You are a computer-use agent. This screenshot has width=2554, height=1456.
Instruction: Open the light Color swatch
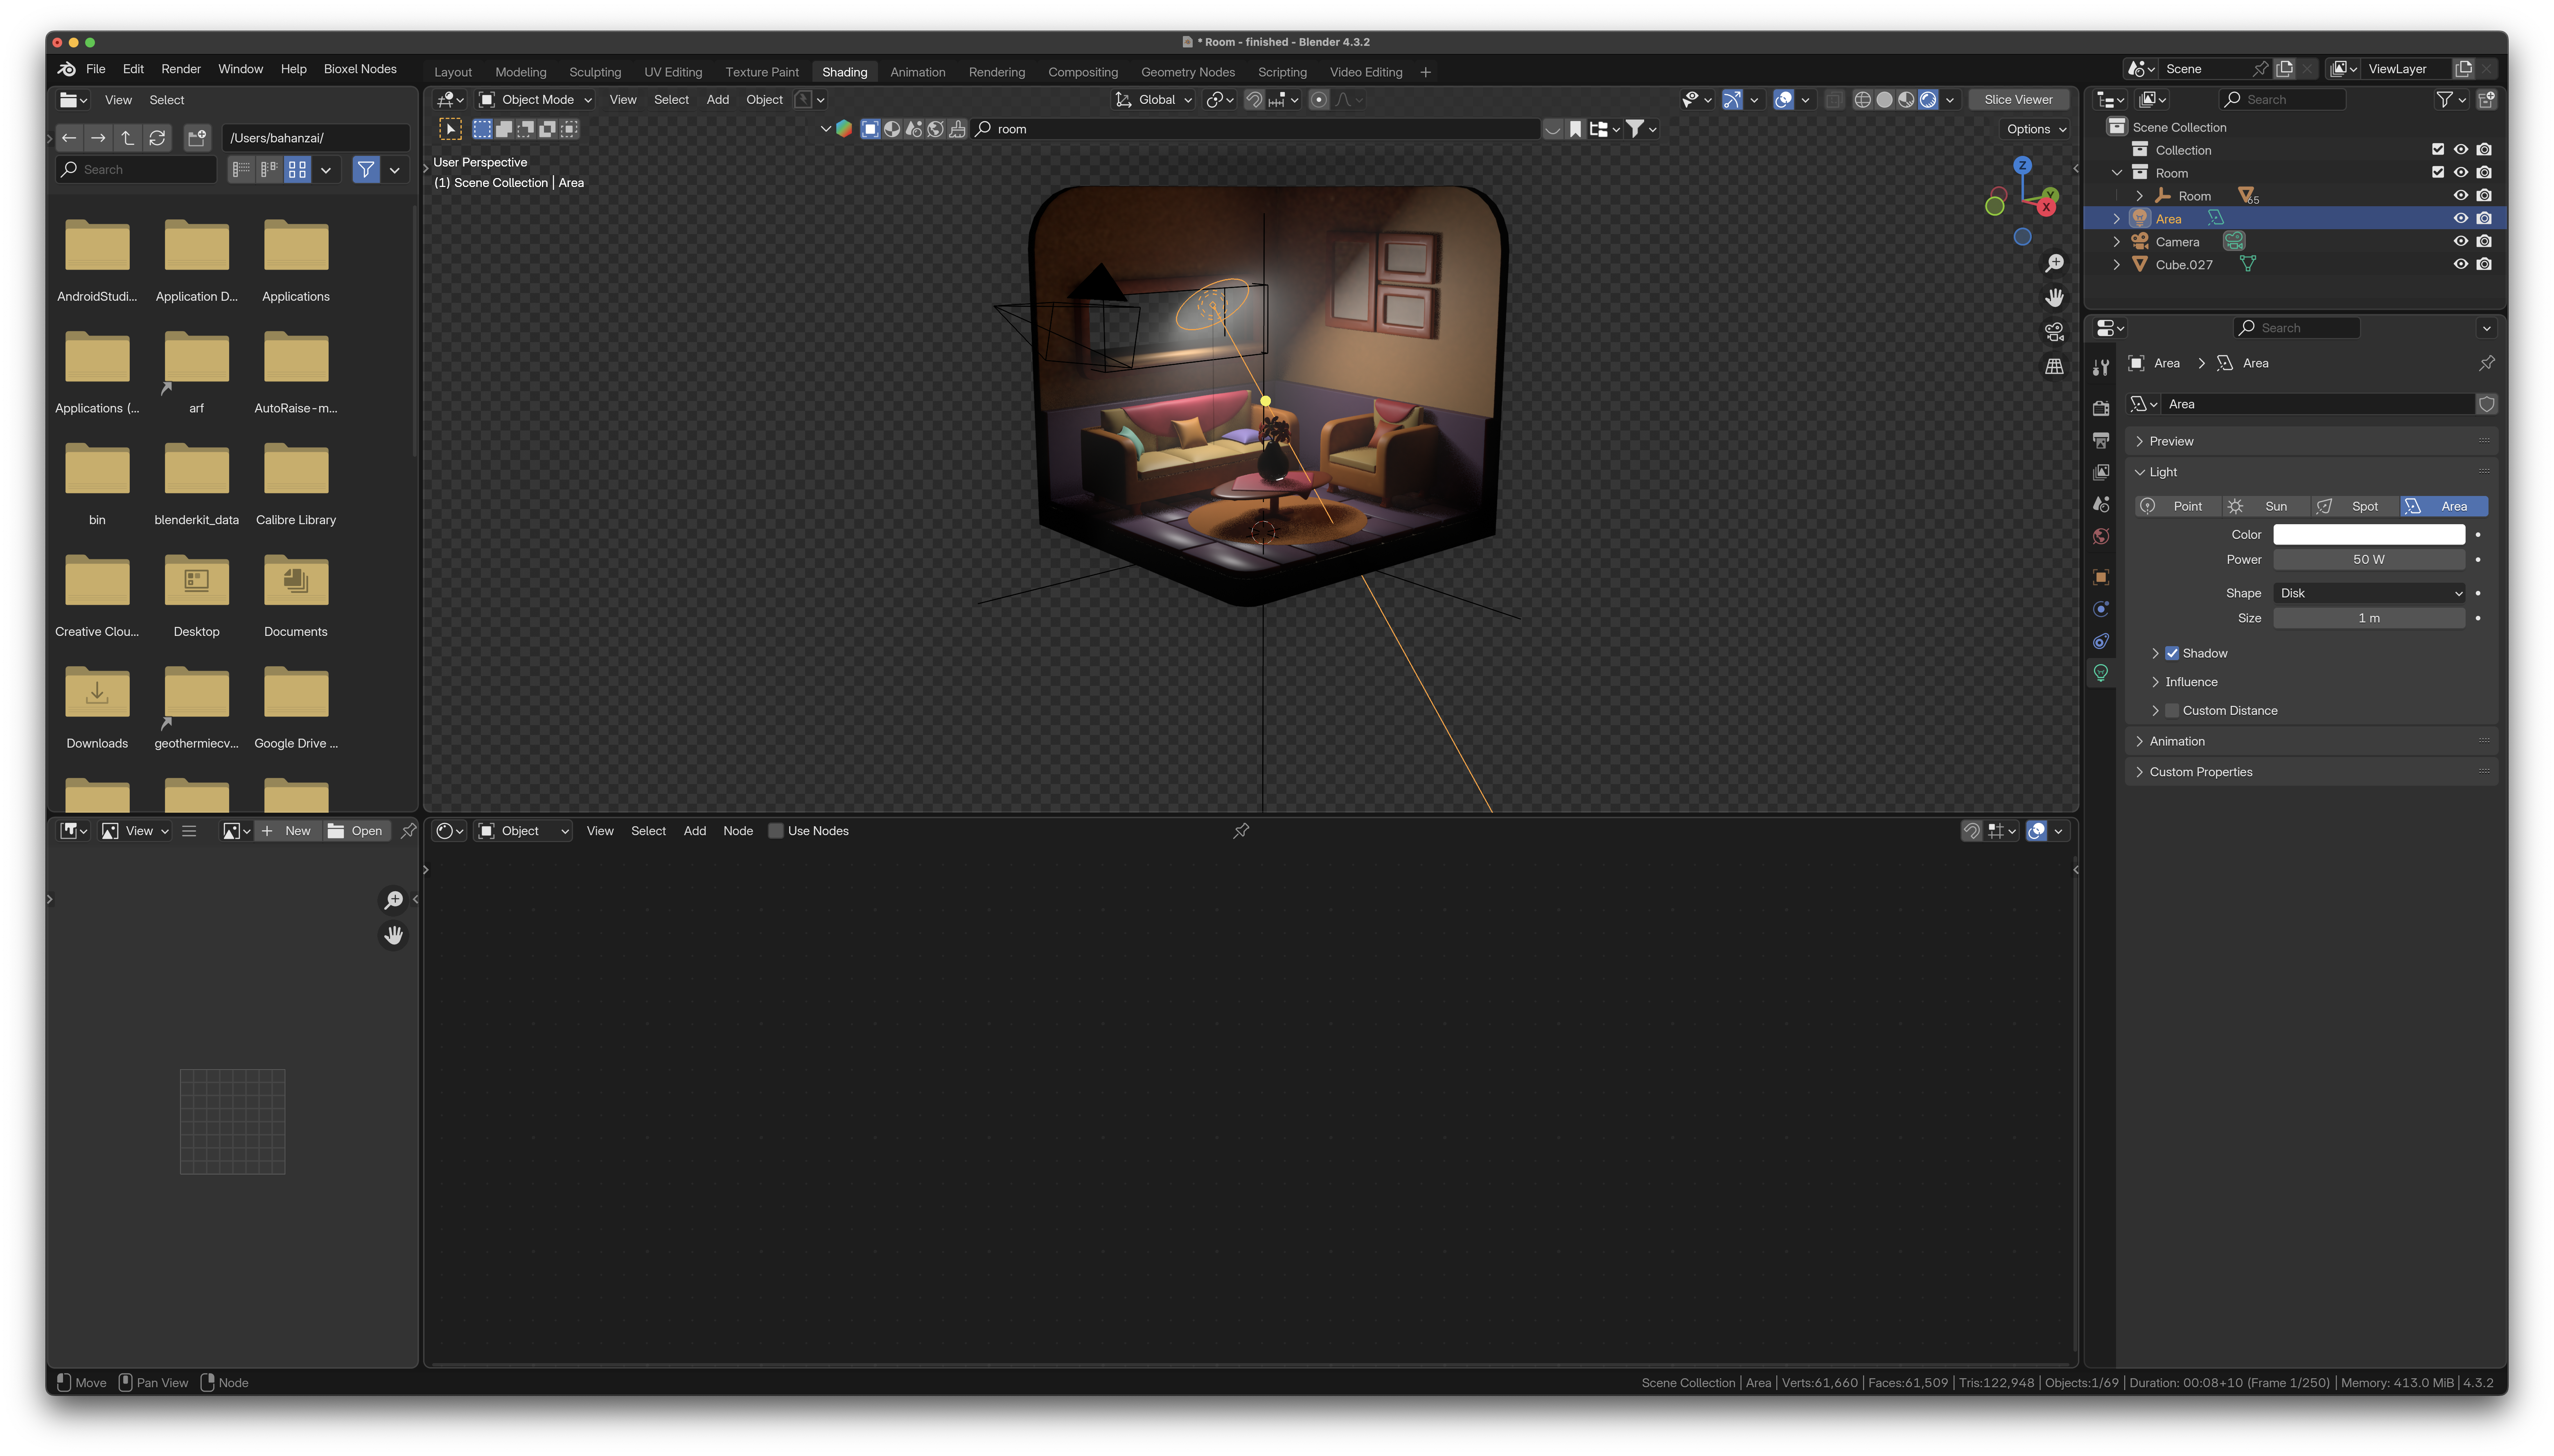(2369, 535)
